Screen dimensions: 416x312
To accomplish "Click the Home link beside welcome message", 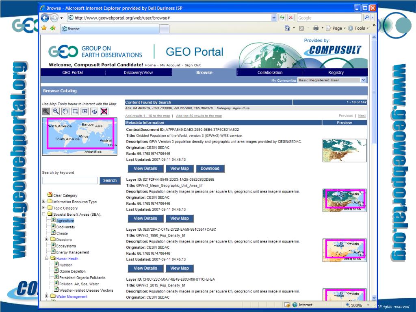I will (150, 65).
